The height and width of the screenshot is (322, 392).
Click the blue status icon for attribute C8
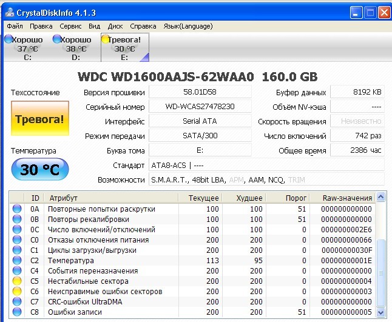coord(17,312)
